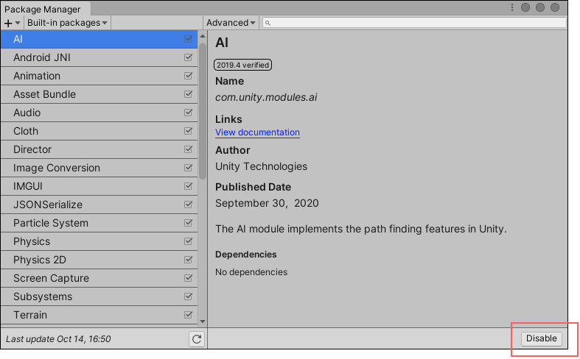580x359 pixels.
Task: Click the Image Conversion installed checkmark
Action: click(x=188, y=168)
